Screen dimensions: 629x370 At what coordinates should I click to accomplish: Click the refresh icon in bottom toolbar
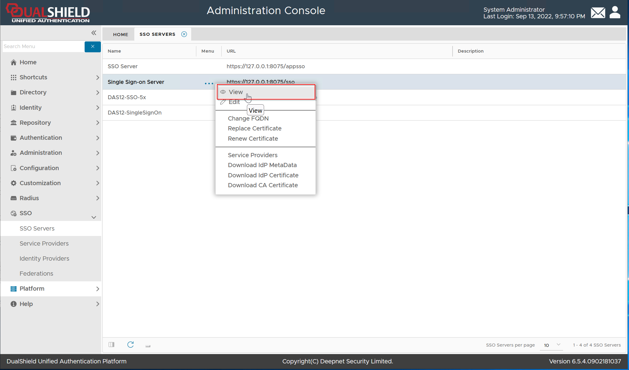click(x=130, y=345)
